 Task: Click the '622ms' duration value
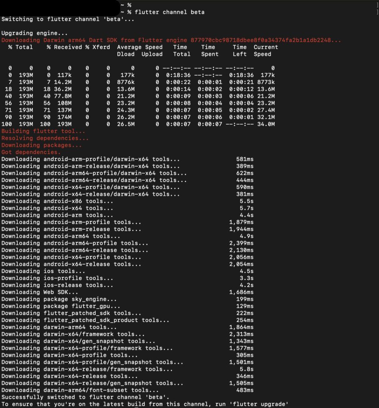click(x=245, y=173)
